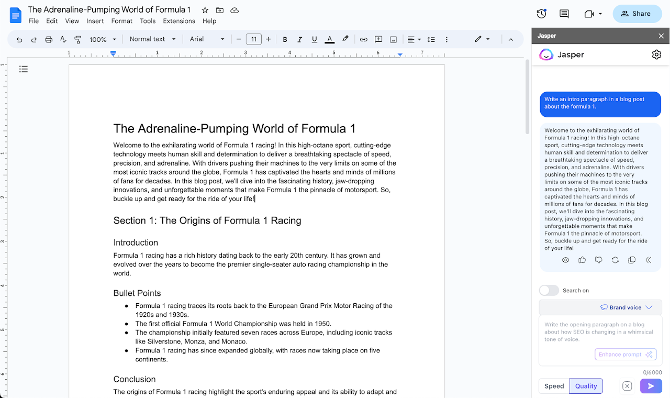View the cloud save status
Screen dimensions: 670x398
pyautogui.click(x=234, y=10)
